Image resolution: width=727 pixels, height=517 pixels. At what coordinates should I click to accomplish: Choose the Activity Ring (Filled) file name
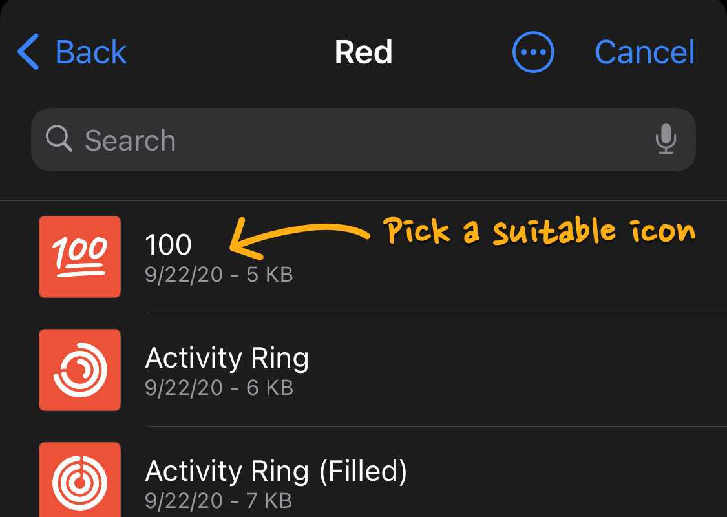[x=276, y=471]
